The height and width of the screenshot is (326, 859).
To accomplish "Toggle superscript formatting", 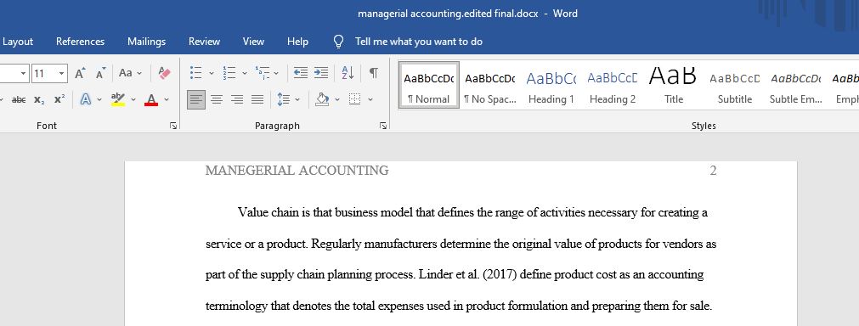I will tap(59, 99).
